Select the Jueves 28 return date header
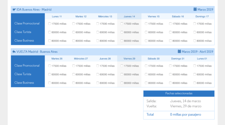 click(x=105, y=58)
